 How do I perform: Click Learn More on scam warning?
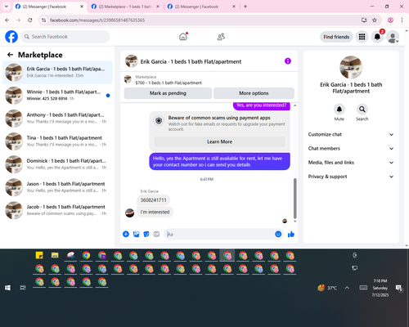tap(219, 141)
